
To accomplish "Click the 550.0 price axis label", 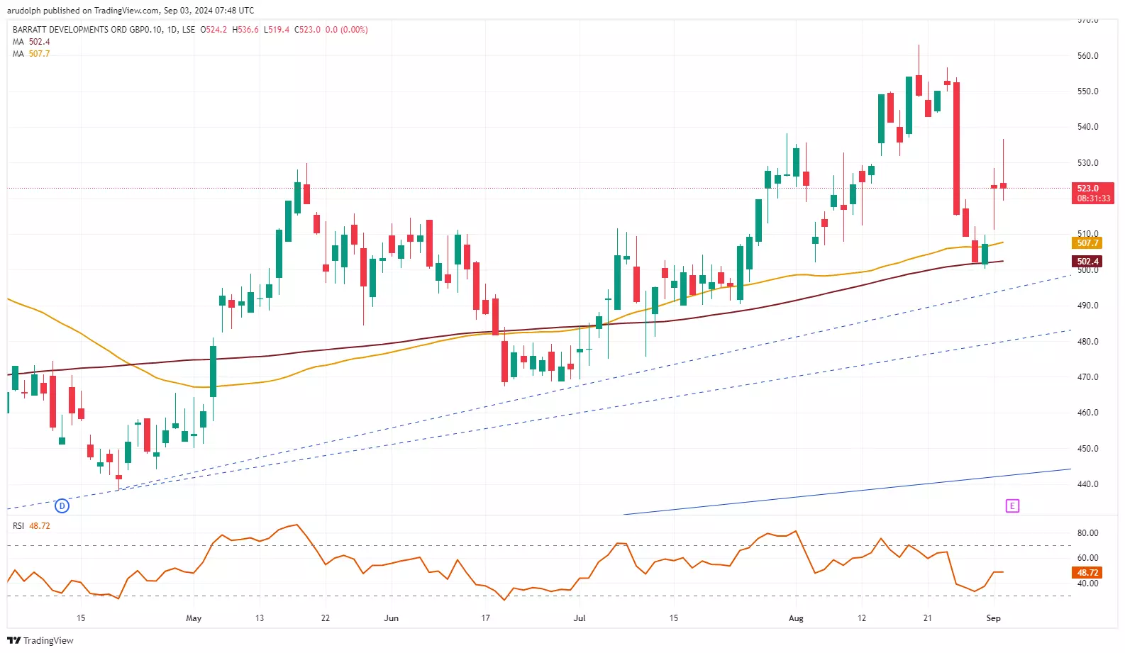I will point(1087,91).
